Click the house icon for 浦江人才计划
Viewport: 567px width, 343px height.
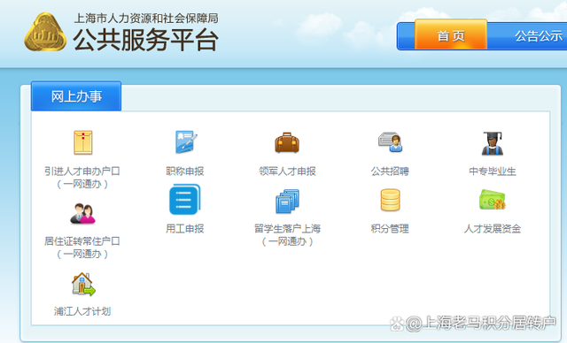(x=83, y=284)
